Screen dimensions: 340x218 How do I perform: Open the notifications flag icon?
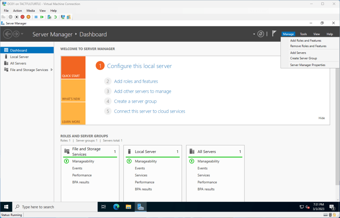(x=274, y=34)
